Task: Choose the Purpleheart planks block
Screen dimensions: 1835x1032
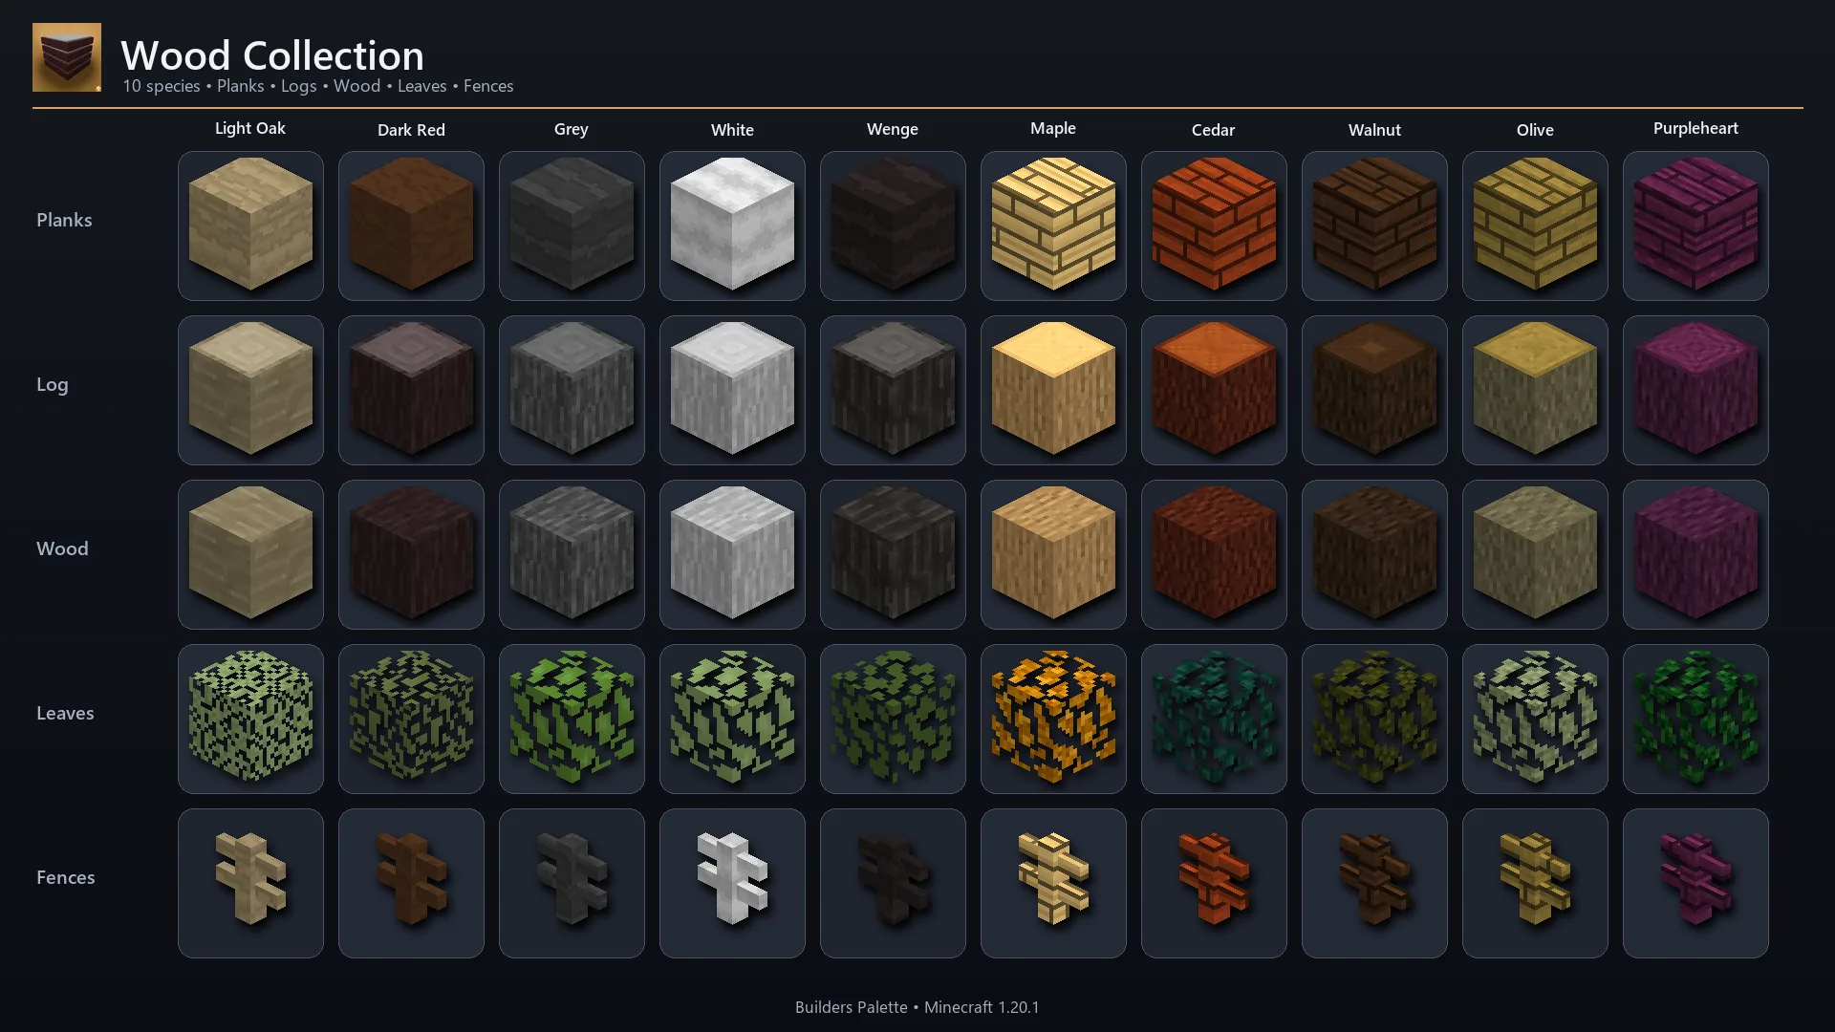Action: (x=1695, y=226)
